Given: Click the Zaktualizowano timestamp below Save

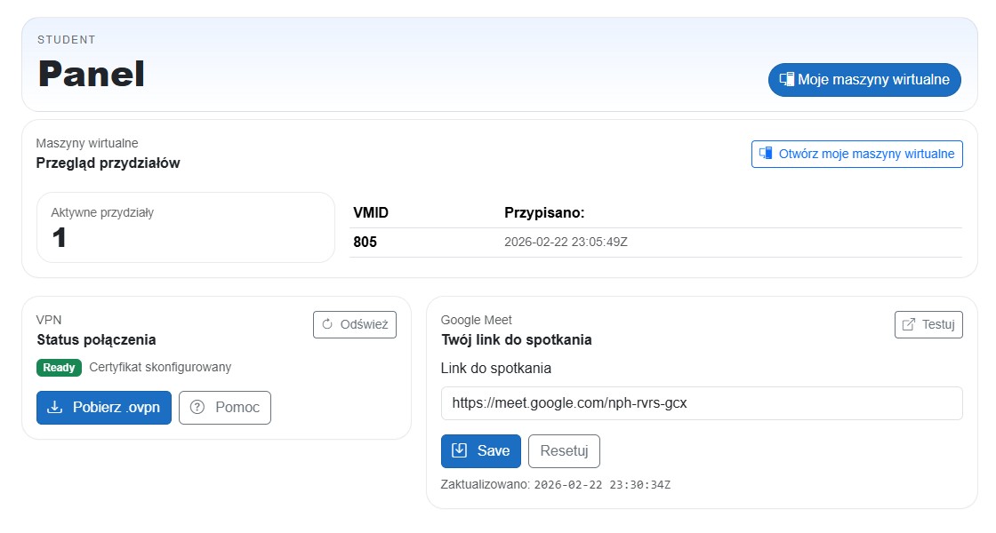Looking at the screenshot, I should click(601, 485).
